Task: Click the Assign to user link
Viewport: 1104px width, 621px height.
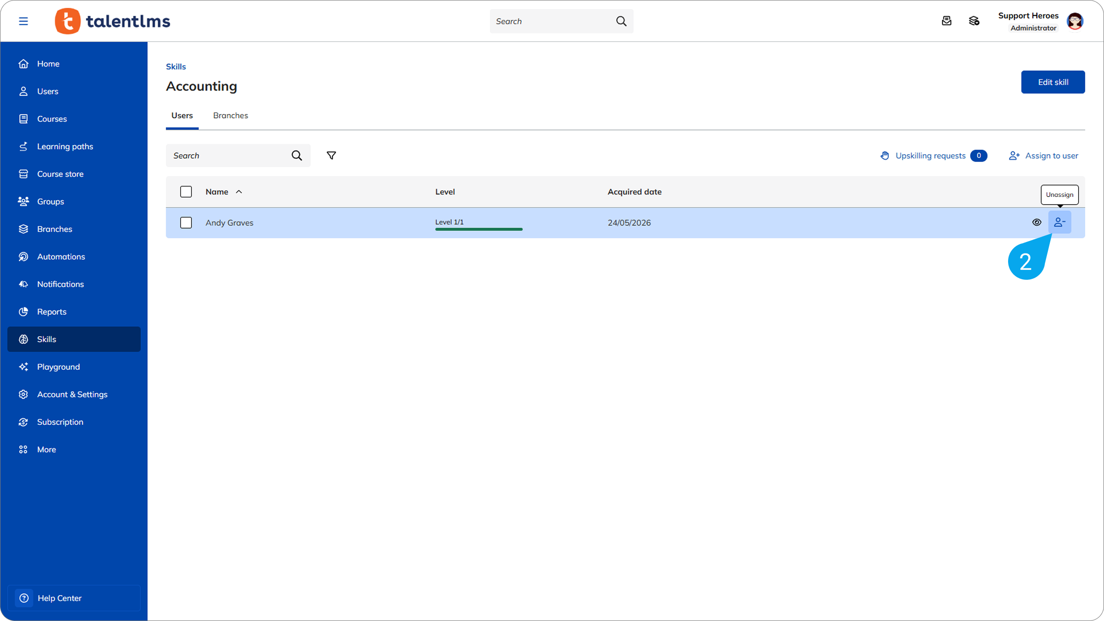Action: pos(1043,155)
